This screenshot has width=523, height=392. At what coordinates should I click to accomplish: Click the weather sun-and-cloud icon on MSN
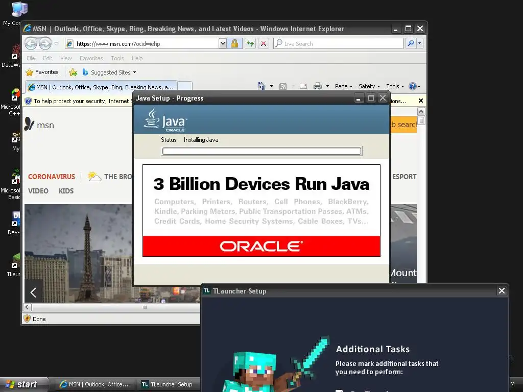pyautogui.click(x=94, y=176)
